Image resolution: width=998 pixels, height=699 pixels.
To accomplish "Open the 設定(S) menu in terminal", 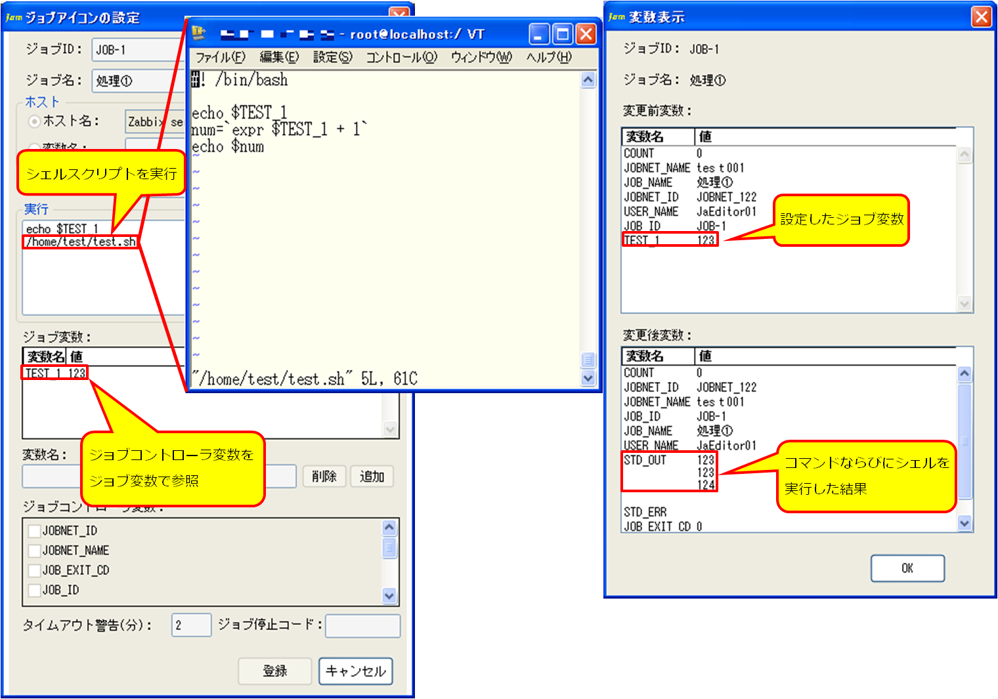I will coord(332,57).
